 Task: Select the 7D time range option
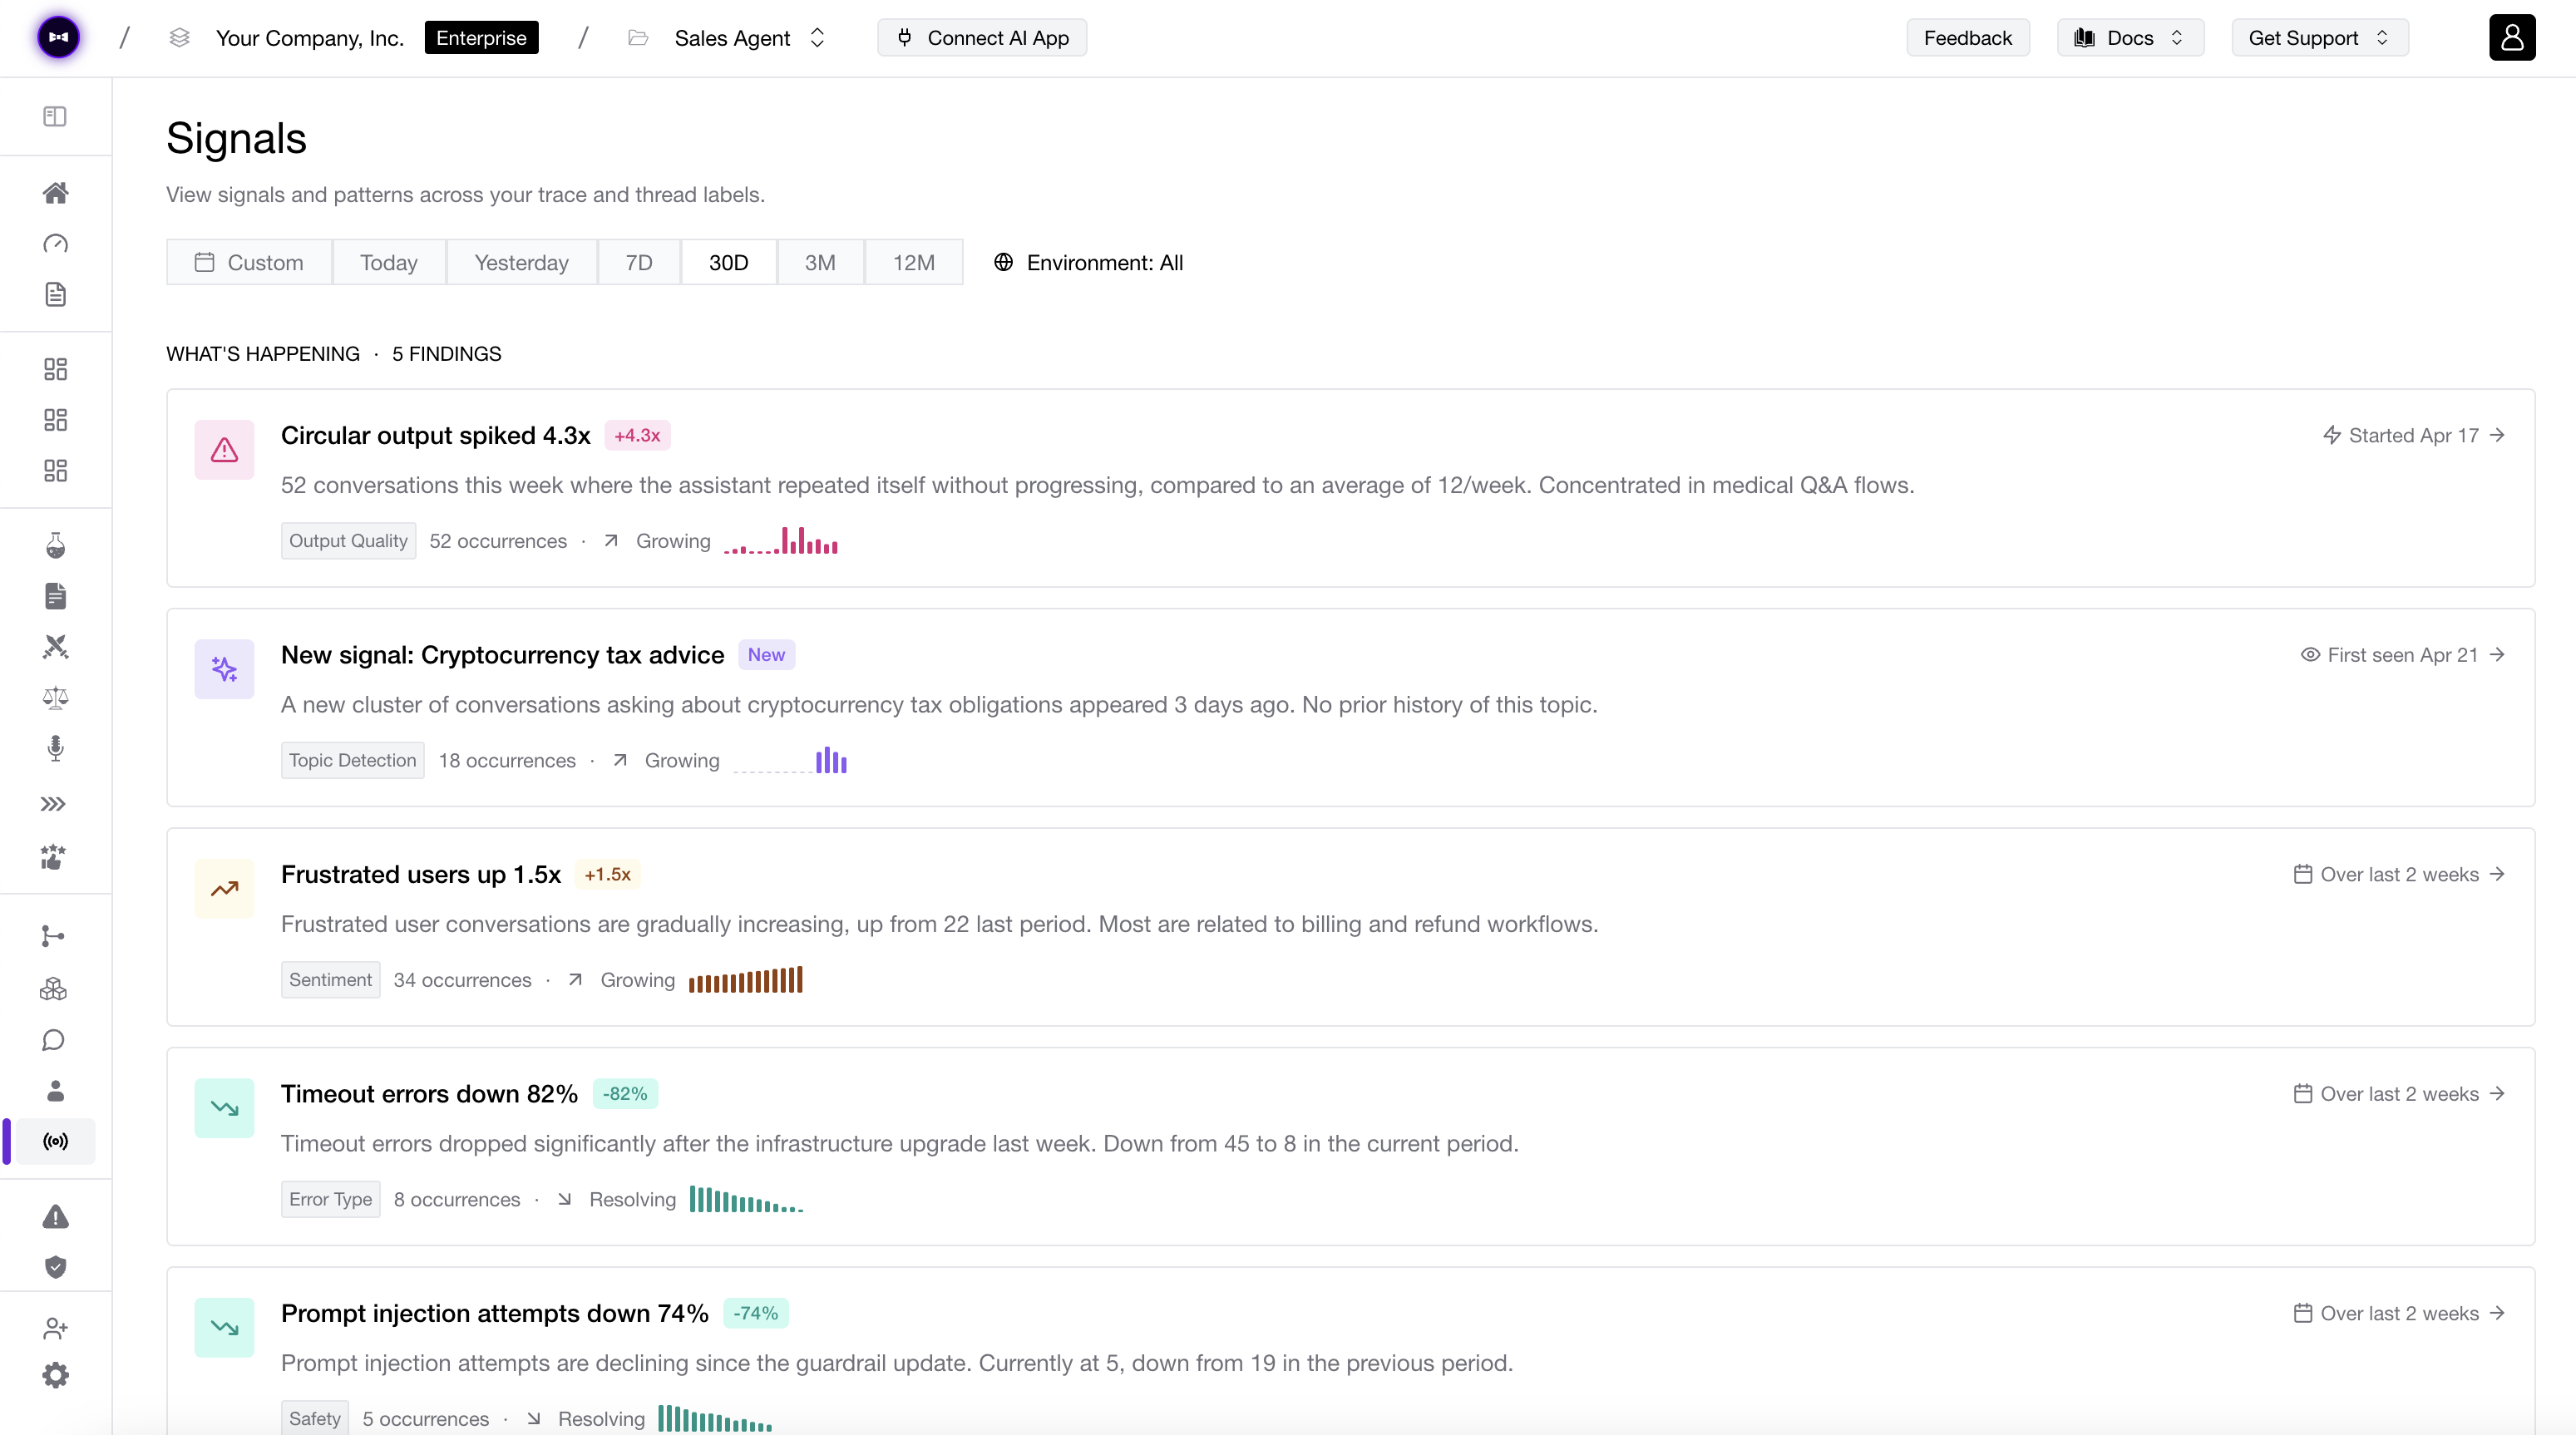638,262
